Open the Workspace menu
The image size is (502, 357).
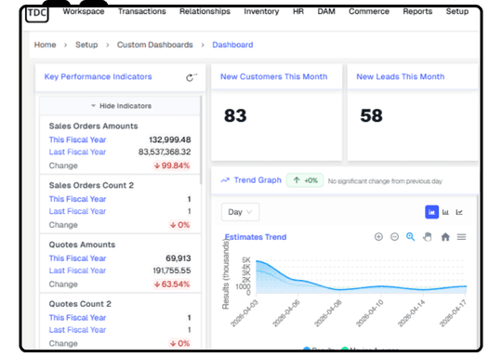tap(84, 11)
